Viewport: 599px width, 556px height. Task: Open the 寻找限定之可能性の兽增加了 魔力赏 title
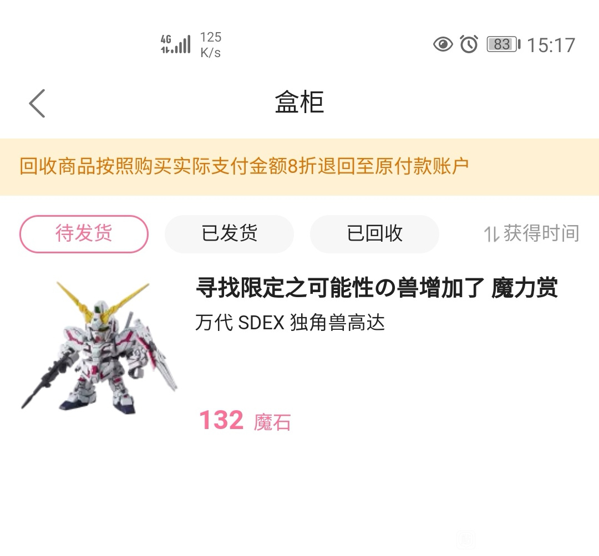377,288
